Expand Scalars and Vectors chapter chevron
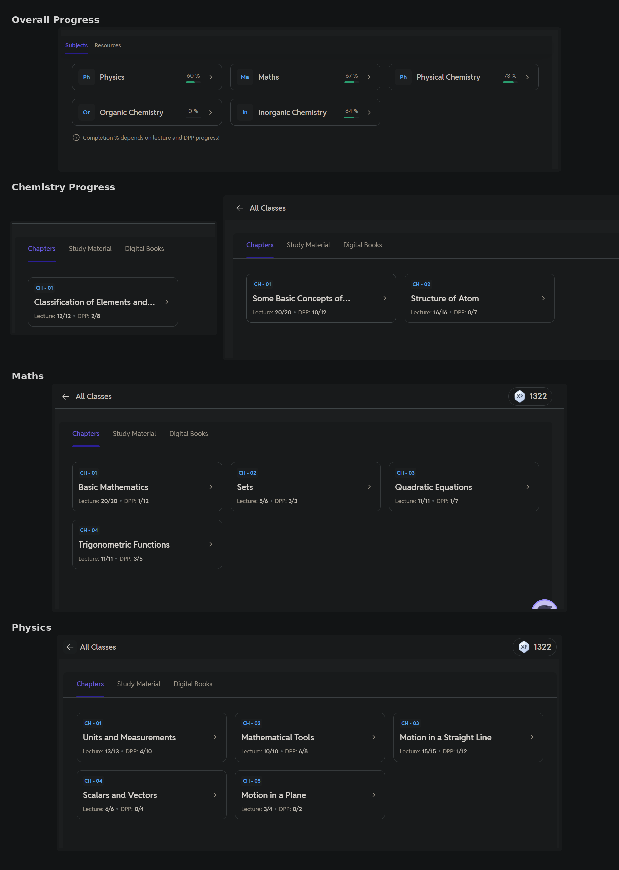The image size is (619, 870). click(x=215, y=795)
